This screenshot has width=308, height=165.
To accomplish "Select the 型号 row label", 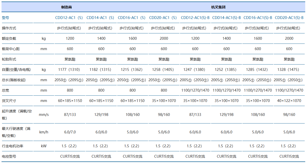I will click(x=5, y=18).
